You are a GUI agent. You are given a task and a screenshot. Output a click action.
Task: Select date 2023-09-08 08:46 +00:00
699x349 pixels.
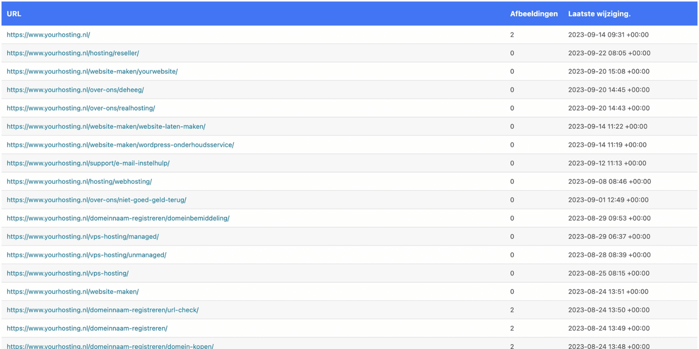609,181
